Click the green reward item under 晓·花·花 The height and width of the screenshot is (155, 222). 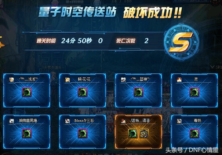[83, 92]
